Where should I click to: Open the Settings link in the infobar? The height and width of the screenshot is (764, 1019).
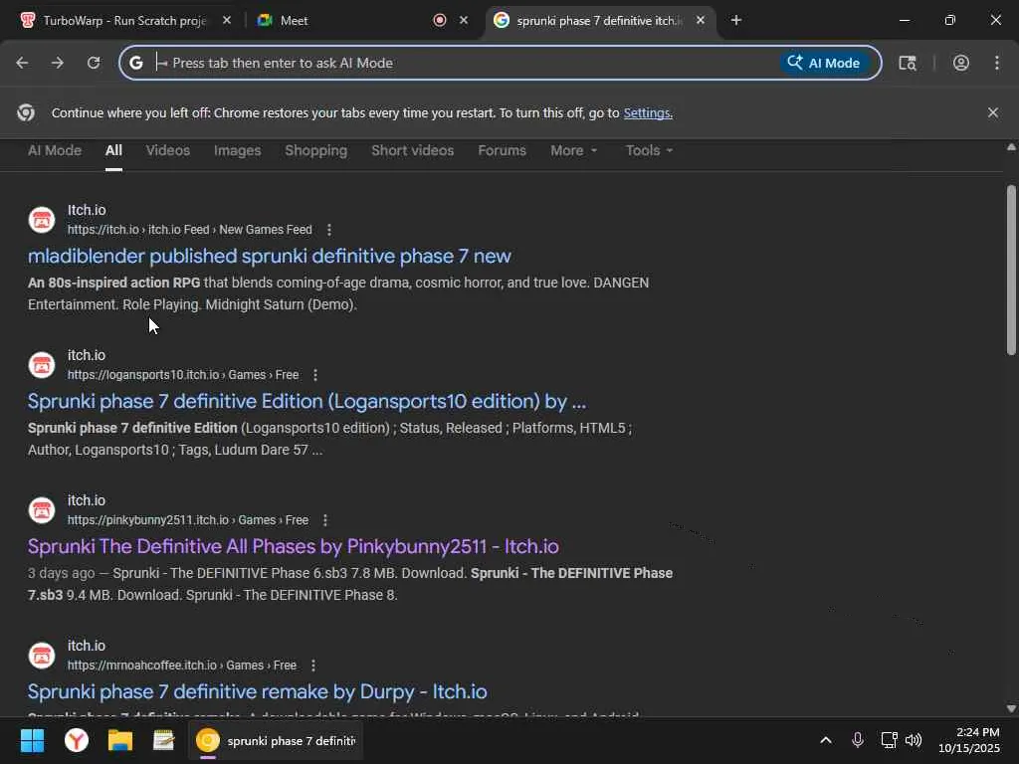pyautogui.click(x=648, y=113)
